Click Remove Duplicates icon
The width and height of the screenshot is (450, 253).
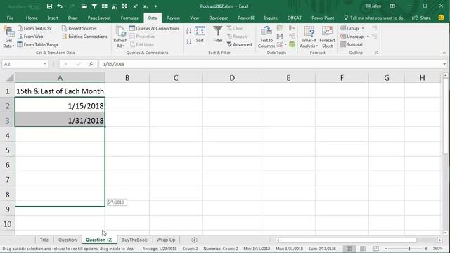(x=280, y=37)
